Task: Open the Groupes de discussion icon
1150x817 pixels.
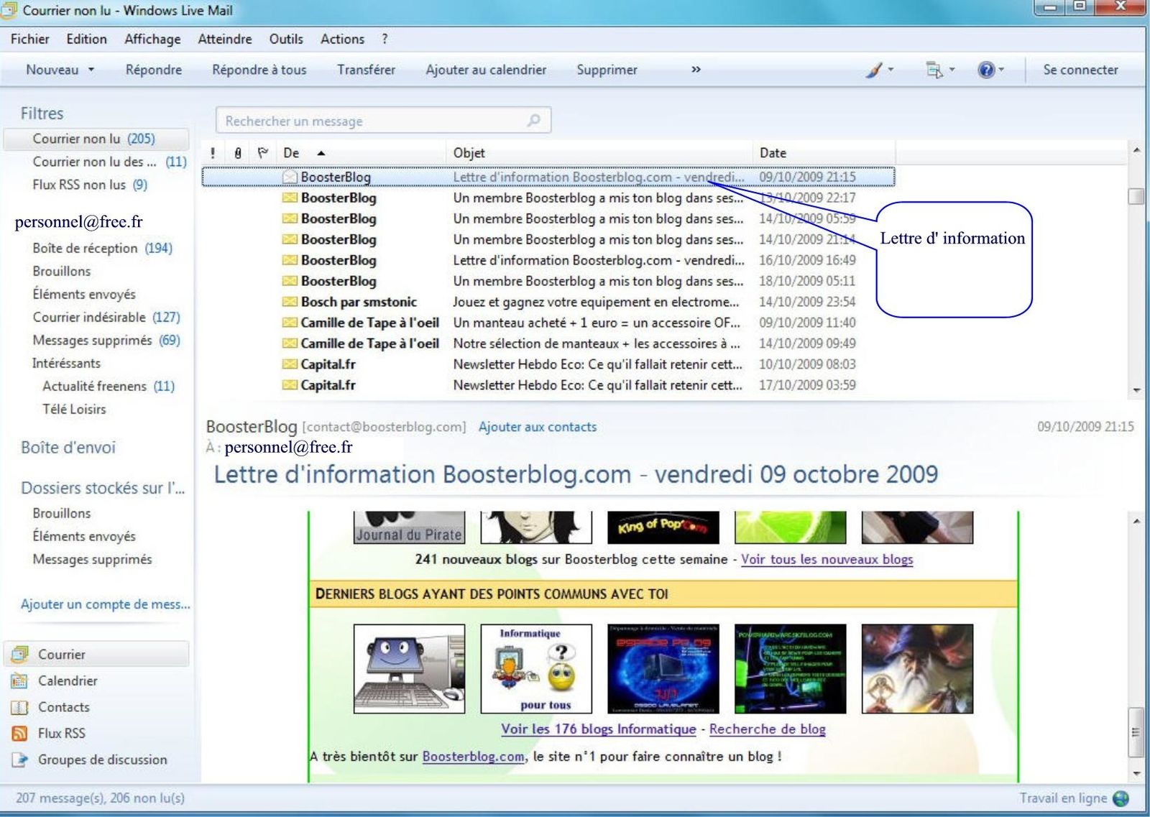Action: pyautogui.click(x=20, y=760)
